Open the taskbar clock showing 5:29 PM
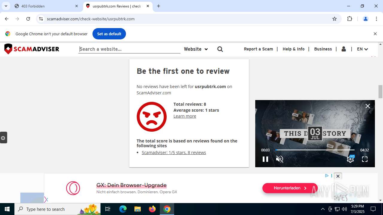The image size is (383, 215). [x=357, y=209]
